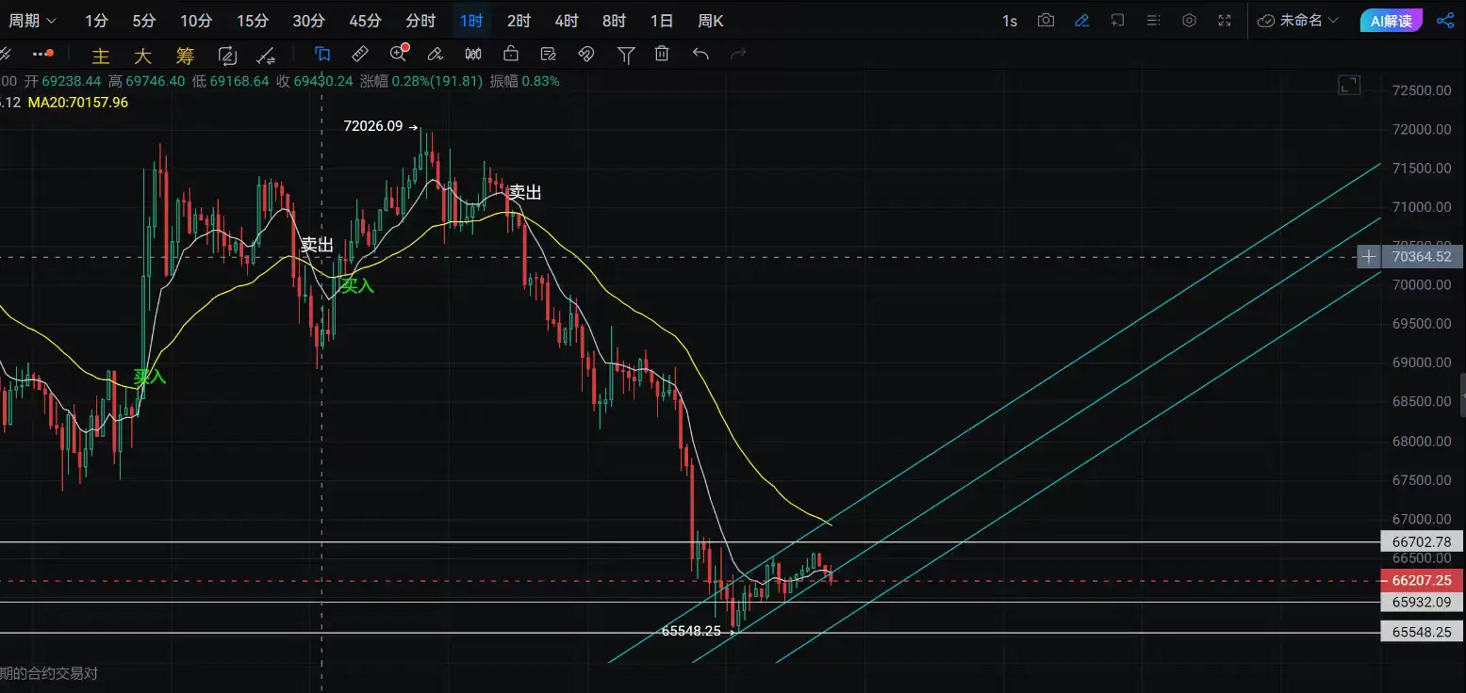Undo the last action arrow
The height and width of the screenshot is (693, 1466).
click(700, 55)
